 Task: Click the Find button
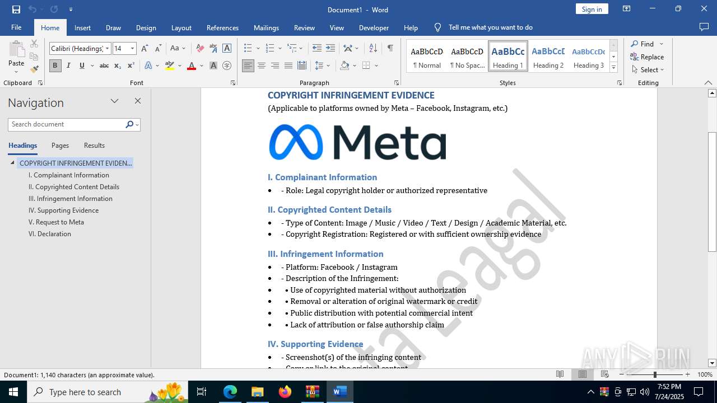(x=642, y=44)
